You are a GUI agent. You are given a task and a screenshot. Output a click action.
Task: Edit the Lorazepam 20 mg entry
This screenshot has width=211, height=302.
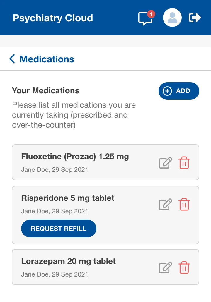pos(166,267)
